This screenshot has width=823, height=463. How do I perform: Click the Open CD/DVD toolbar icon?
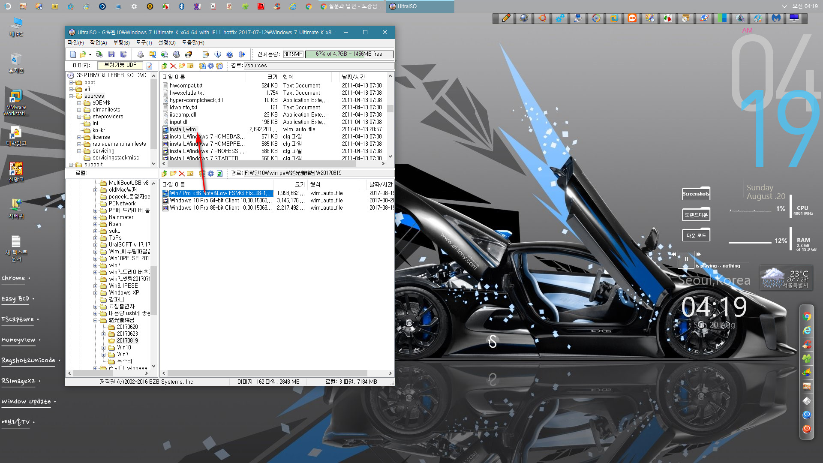point(99,54)
